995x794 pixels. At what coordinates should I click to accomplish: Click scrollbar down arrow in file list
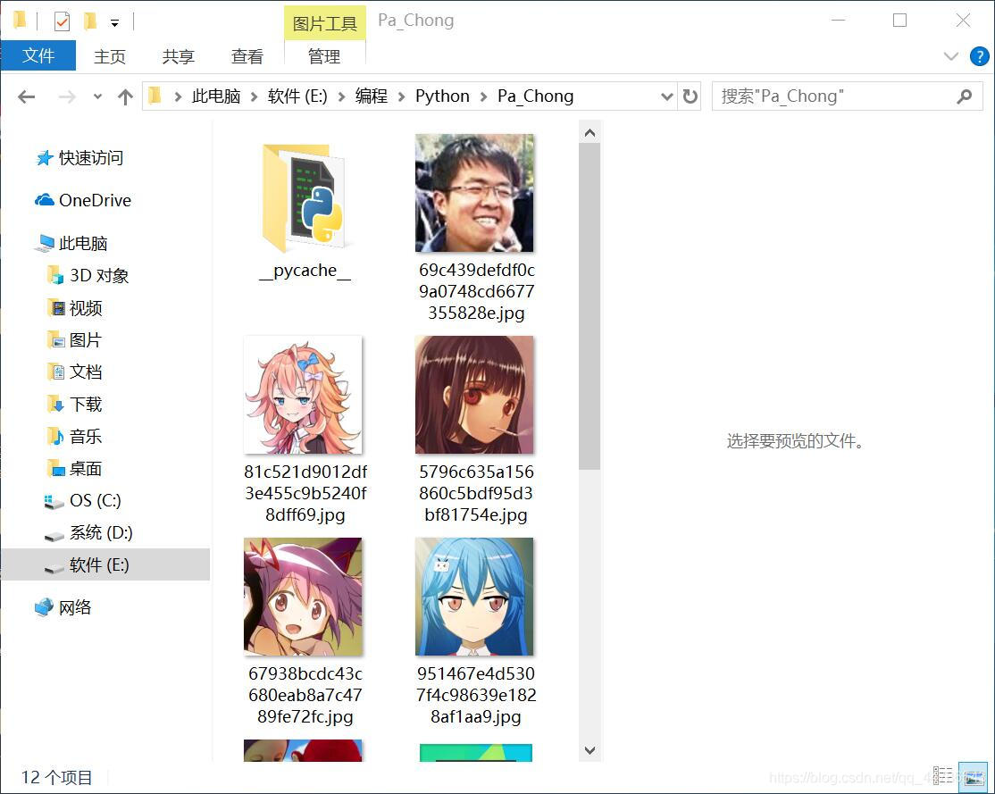coord(589,750)
